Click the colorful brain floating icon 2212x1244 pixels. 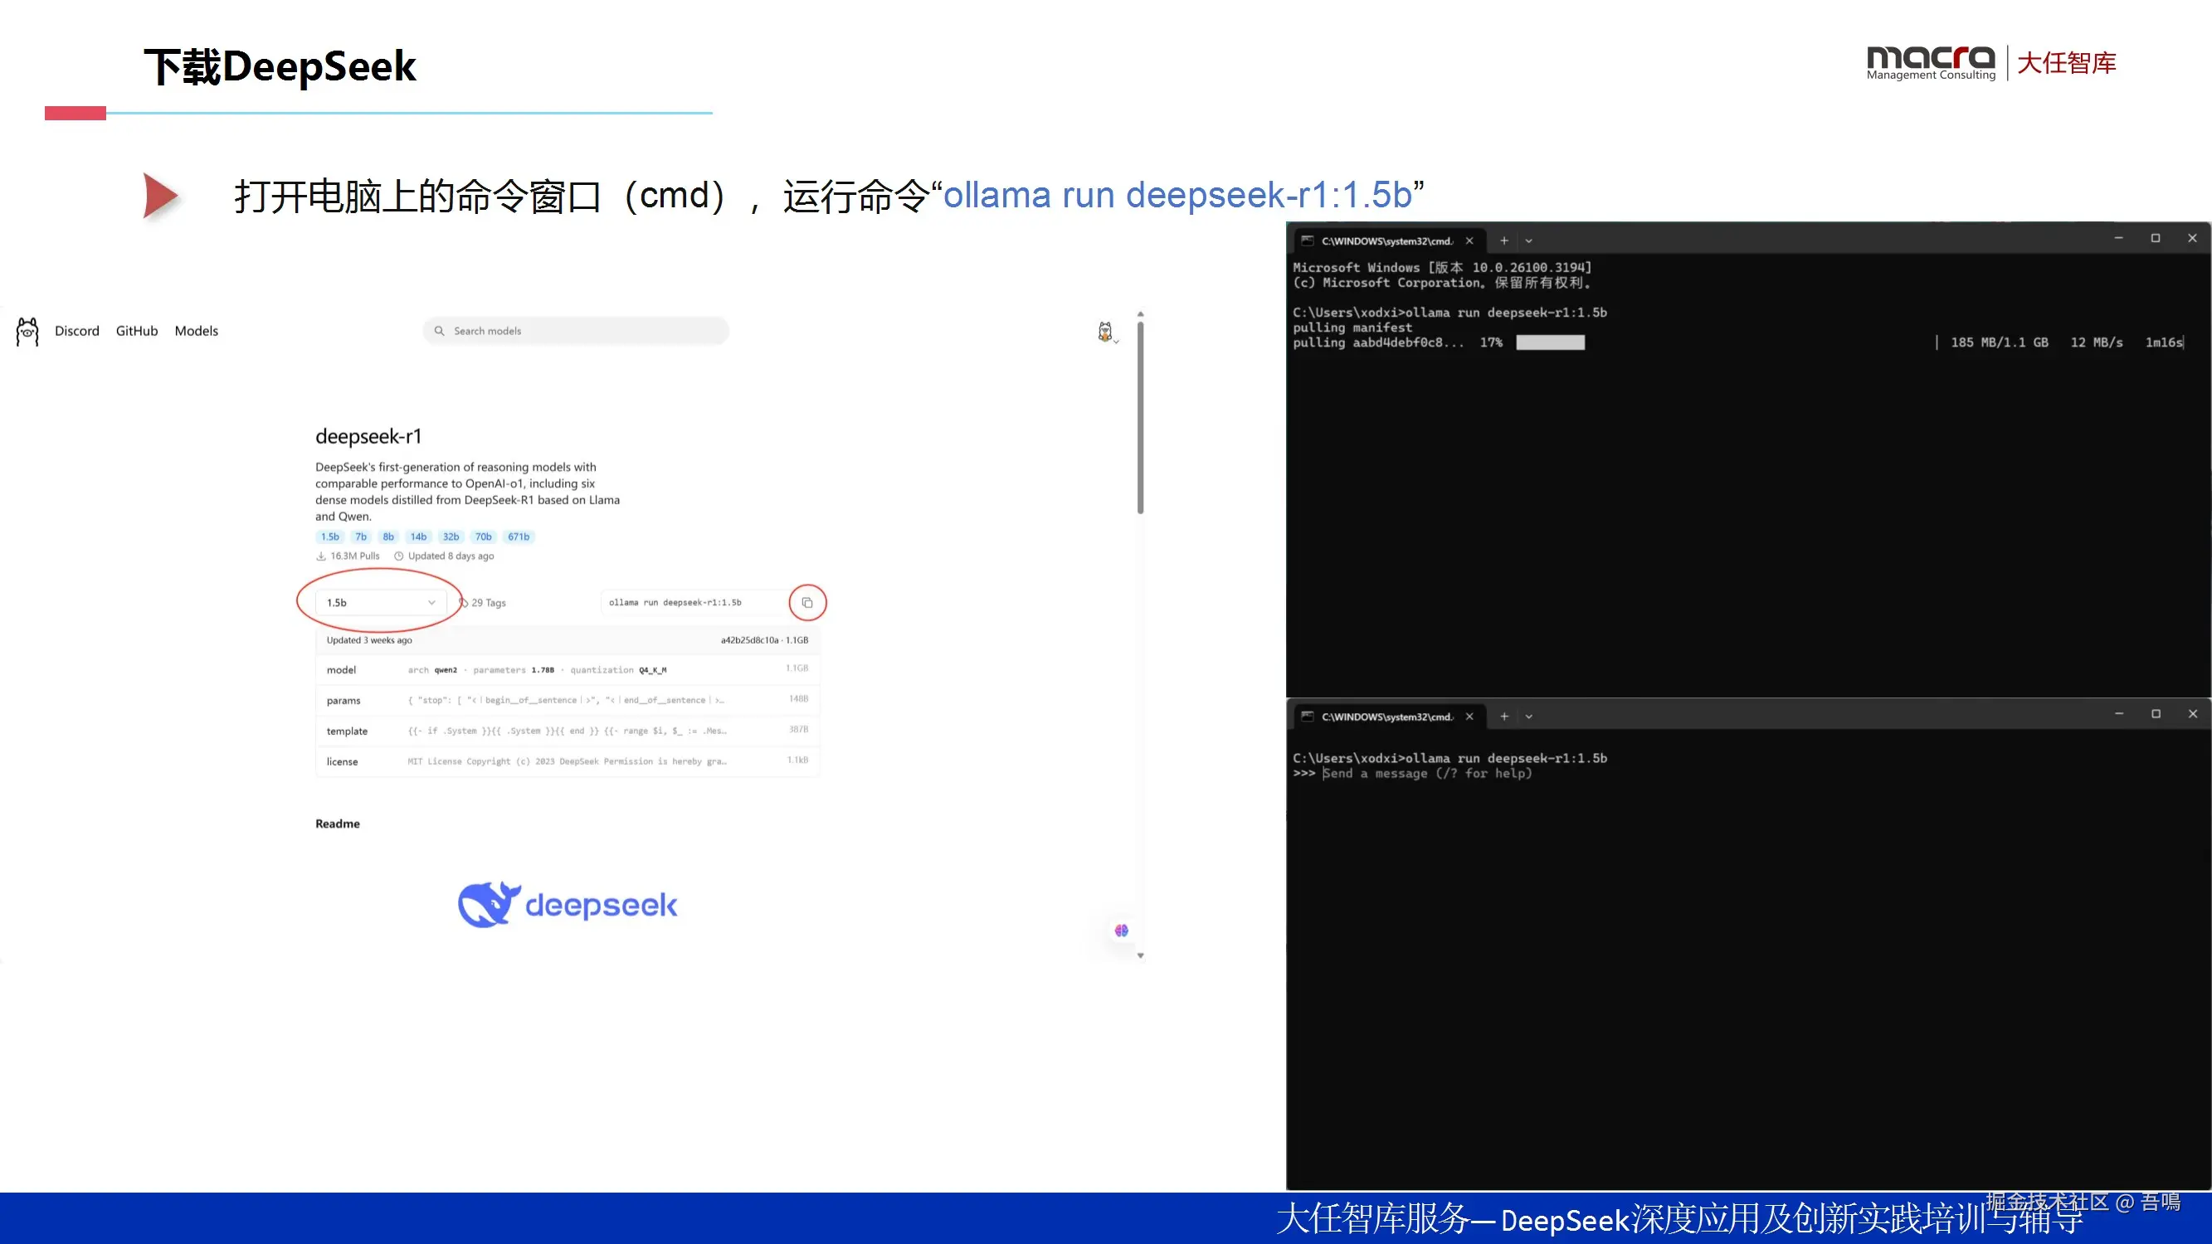[x=1122, y=931]
